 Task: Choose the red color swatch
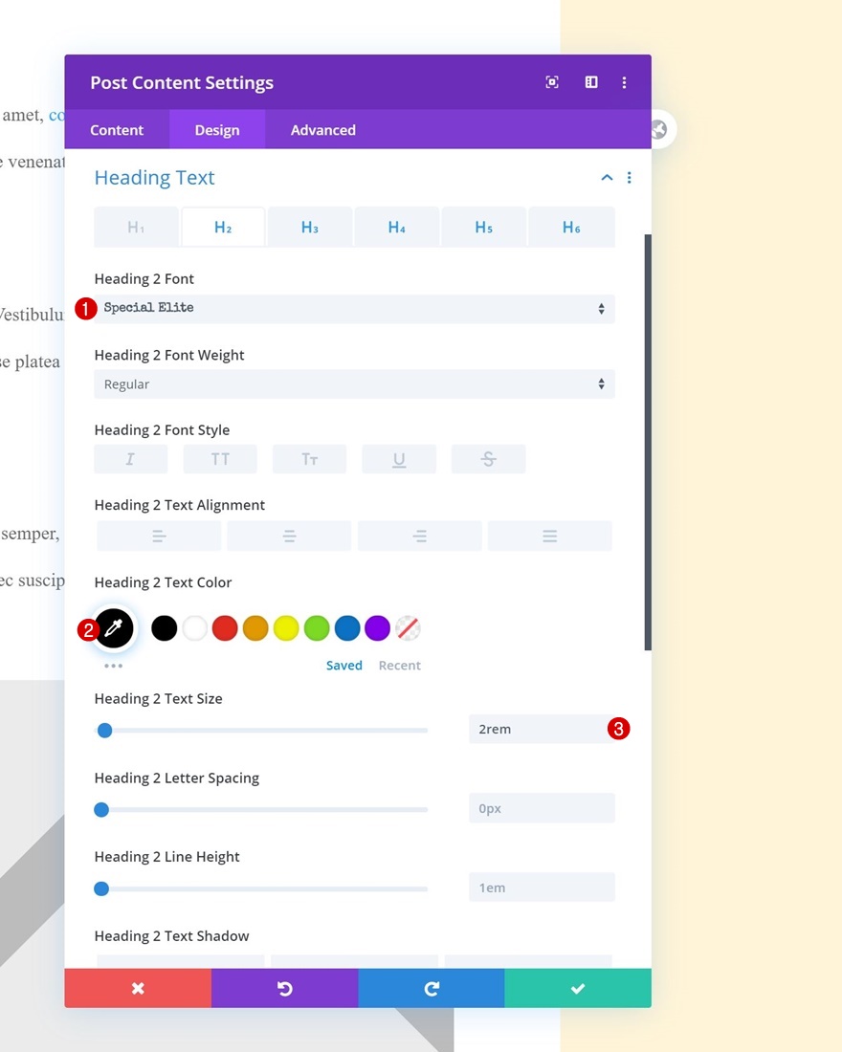(x=225, y=628)
